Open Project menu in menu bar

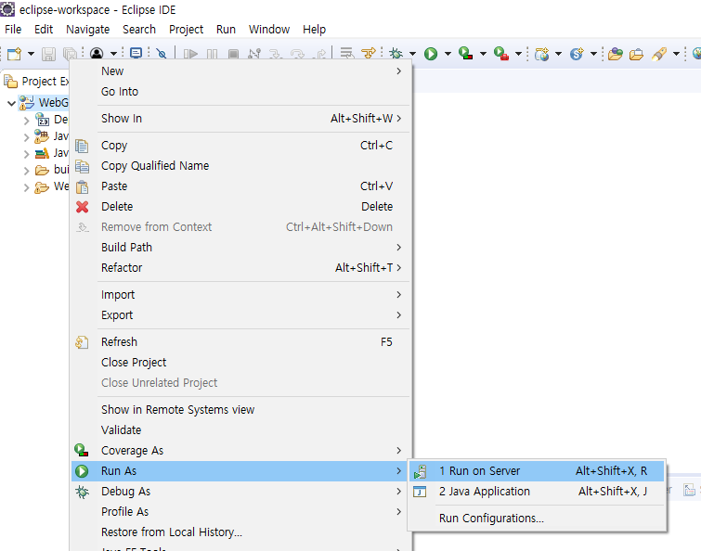coord(186,30)
